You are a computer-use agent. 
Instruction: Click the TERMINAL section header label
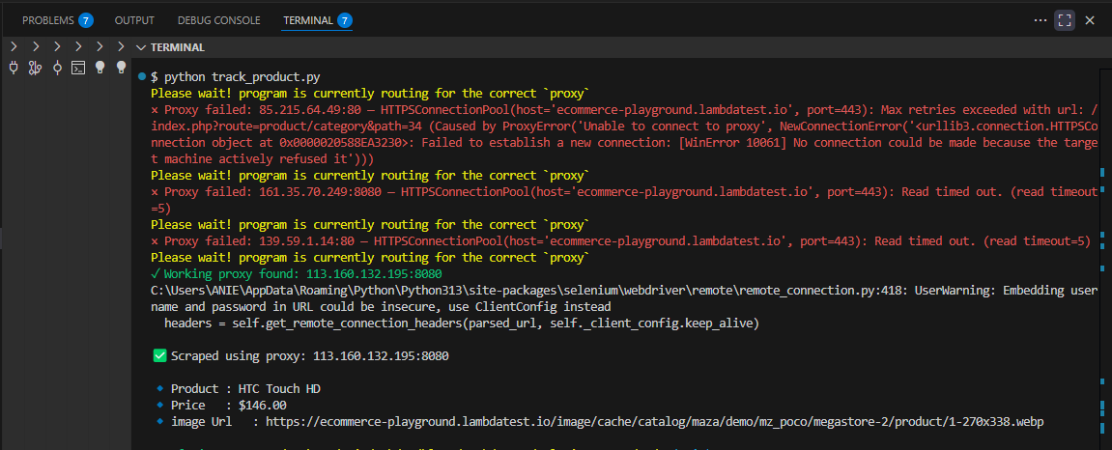coord(178,47)
